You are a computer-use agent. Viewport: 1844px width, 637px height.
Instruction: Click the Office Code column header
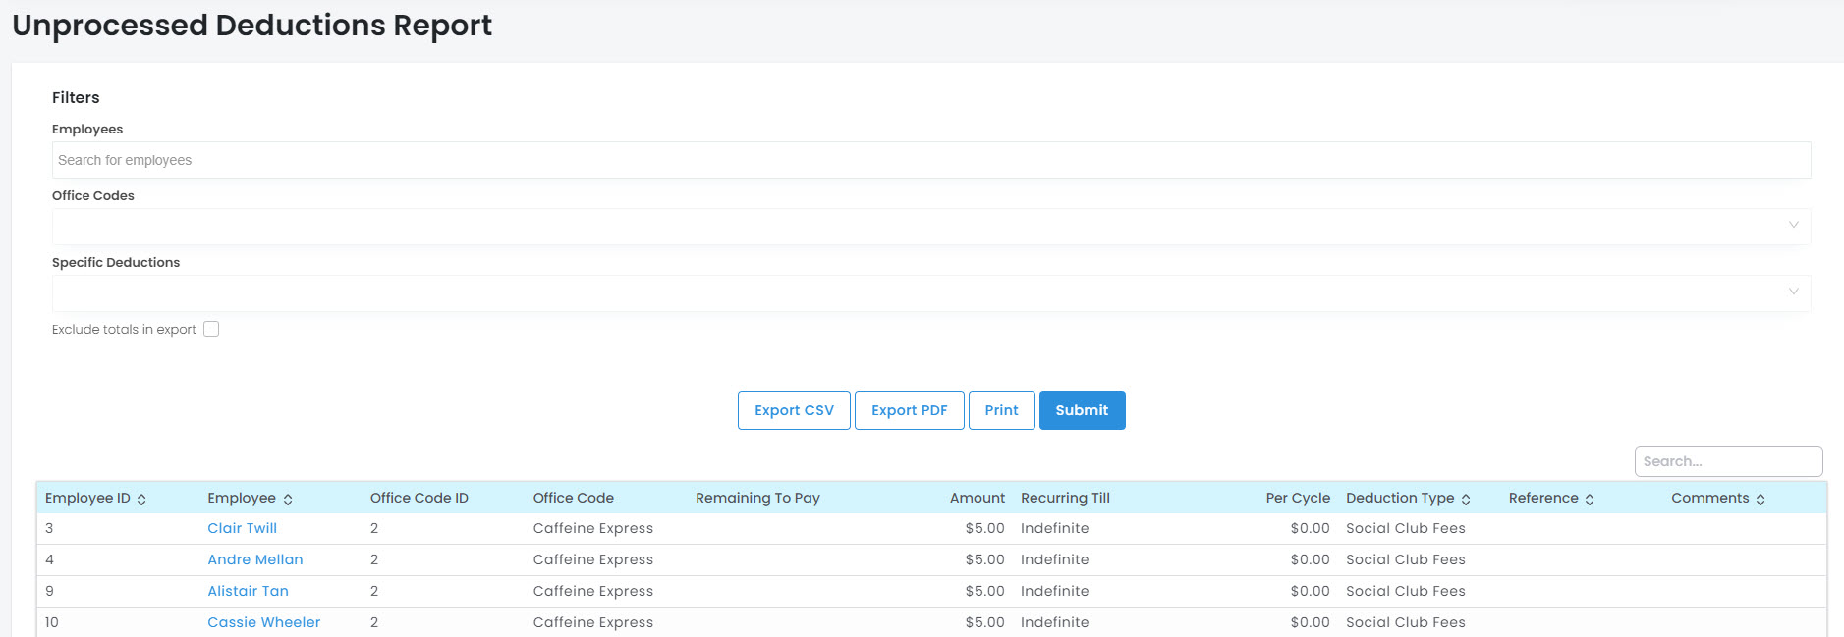pyautogui.click(x=573, y=498)
